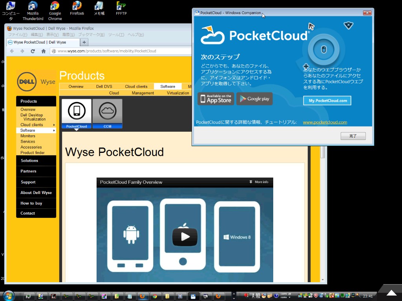The height and width of the screenshot is (301, 402).
Task: Open the ツール(T) menu in Firefox
Action: click(116, 34)
